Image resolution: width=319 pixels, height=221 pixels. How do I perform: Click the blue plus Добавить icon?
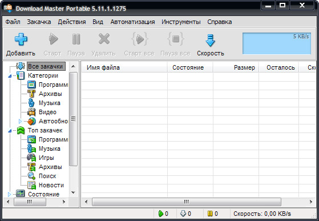coord(21,39)
